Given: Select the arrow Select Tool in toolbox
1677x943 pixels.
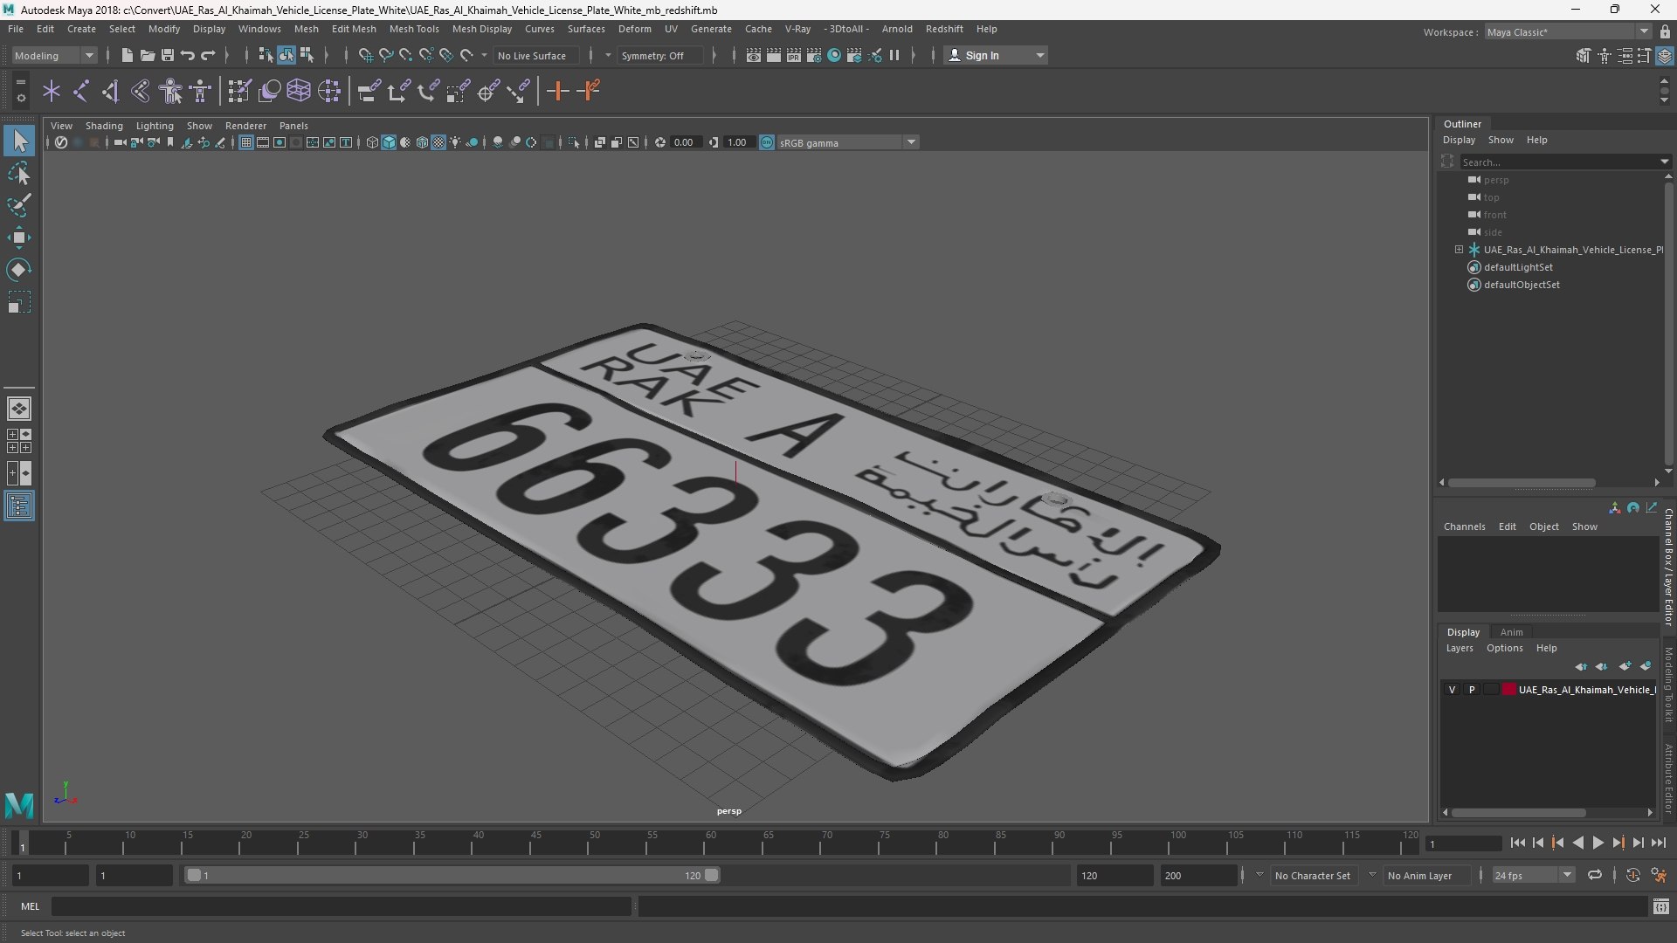Looking at the screenshot, I should pyautogui.click(x=19, y=141).
